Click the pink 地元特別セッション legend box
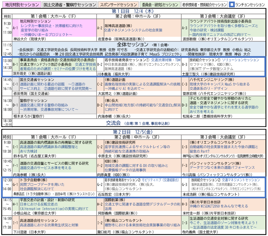Viewport: 268px width, 236px height. click(21, 5)
